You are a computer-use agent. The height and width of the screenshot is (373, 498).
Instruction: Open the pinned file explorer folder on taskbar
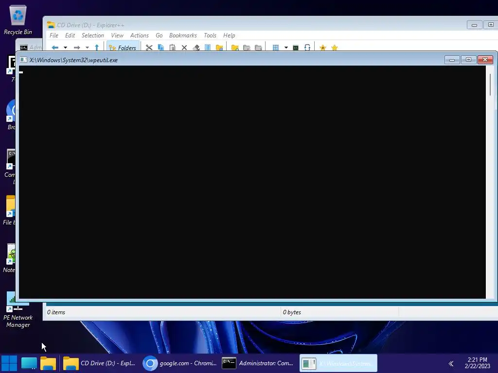point(48,363)
